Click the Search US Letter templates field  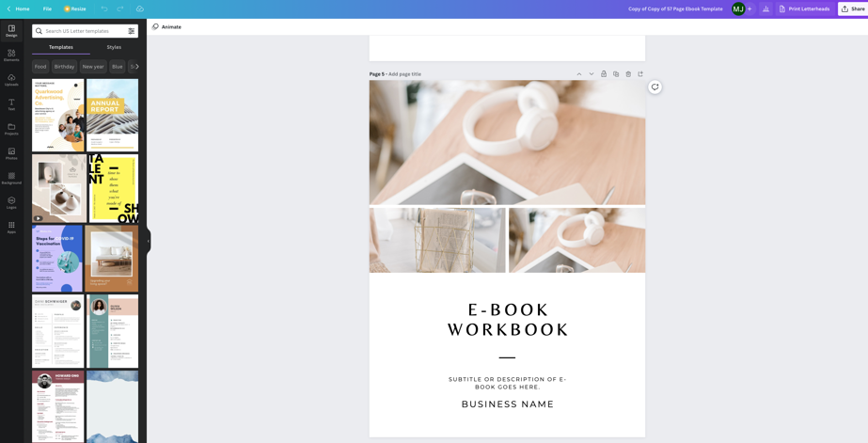click(x=83, y=31)
